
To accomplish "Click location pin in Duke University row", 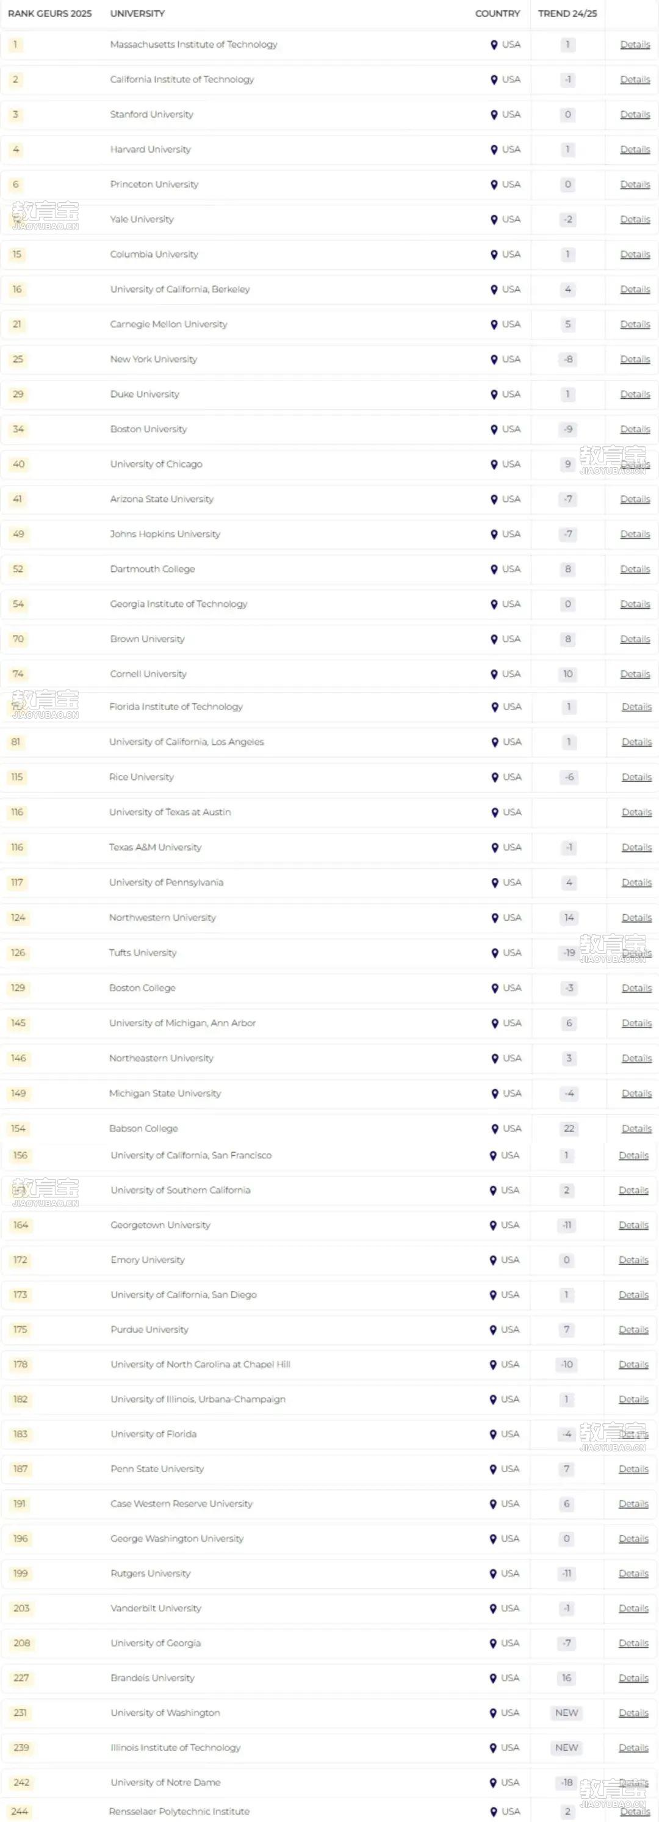I will coord(494,394).
